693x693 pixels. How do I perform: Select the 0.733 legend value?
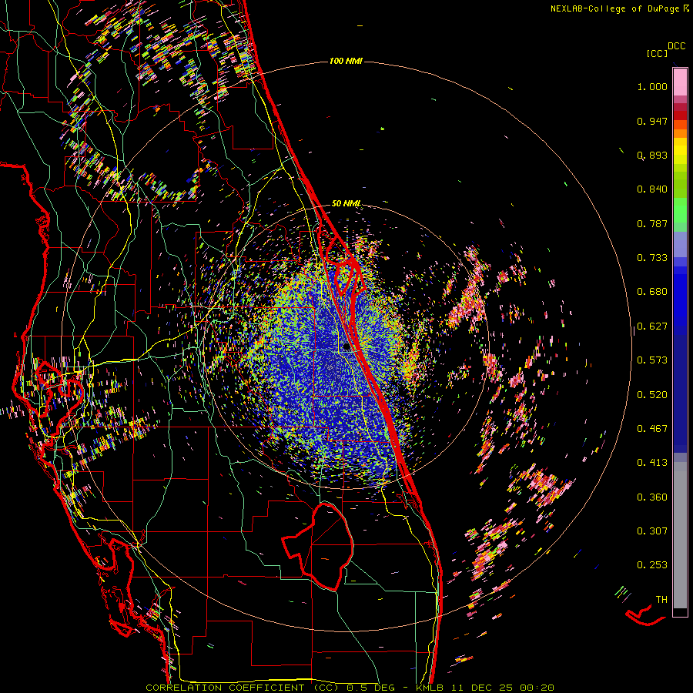652,258
